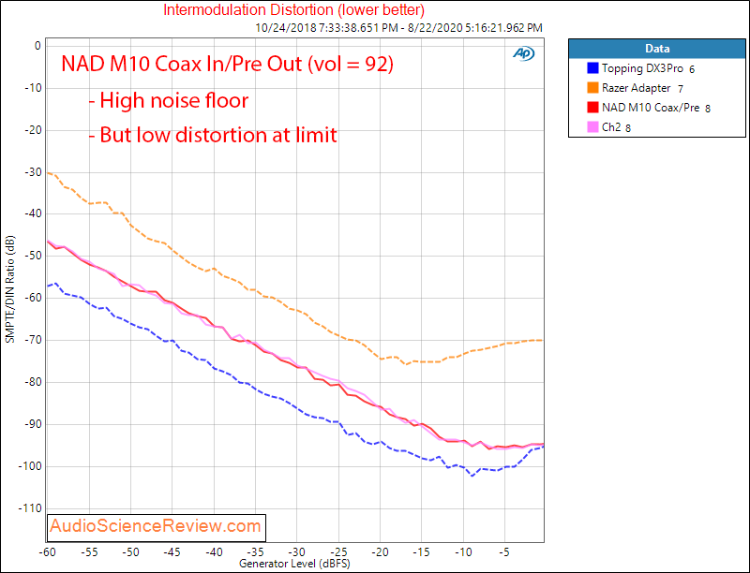The width and height of the screenshot is (750, 573).
Task: Click the '-15' tick on the Generator Level axis
Action: (421, 552)
